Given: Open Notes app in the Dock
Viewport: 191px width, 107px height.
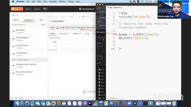Looking at the screenshot, I should pyautogui.click(x=74, y=103).
